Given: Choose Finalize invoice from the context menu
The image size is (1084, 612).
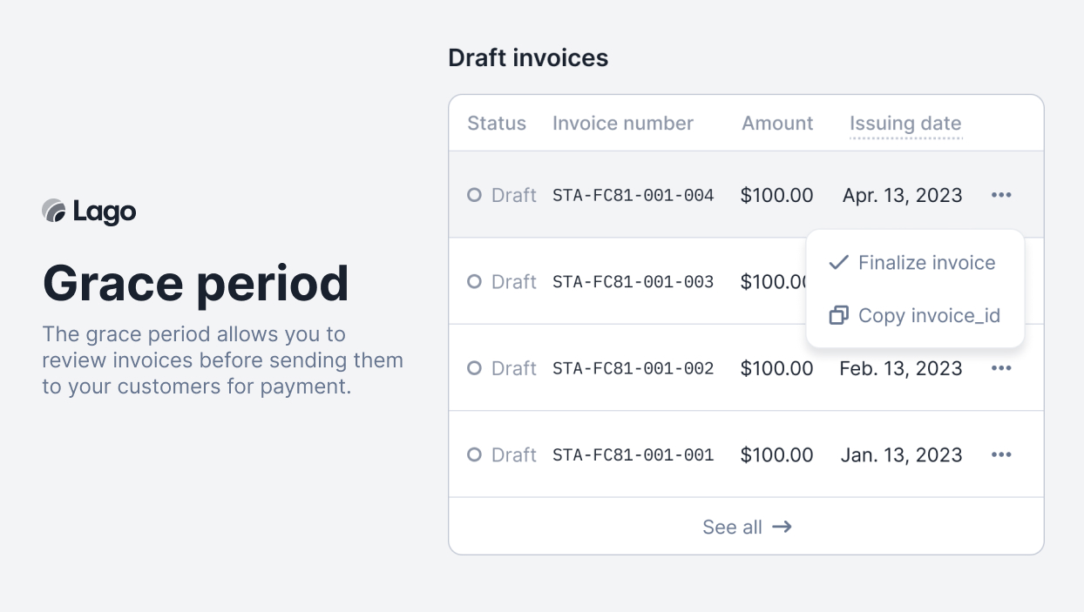Looking at the screenshot, I should tap(926, 262).
